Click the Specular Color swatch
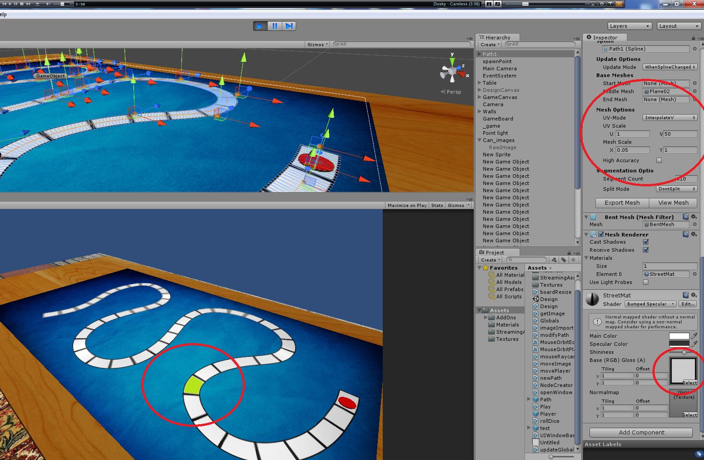704x460 pixels. [679, 344]
